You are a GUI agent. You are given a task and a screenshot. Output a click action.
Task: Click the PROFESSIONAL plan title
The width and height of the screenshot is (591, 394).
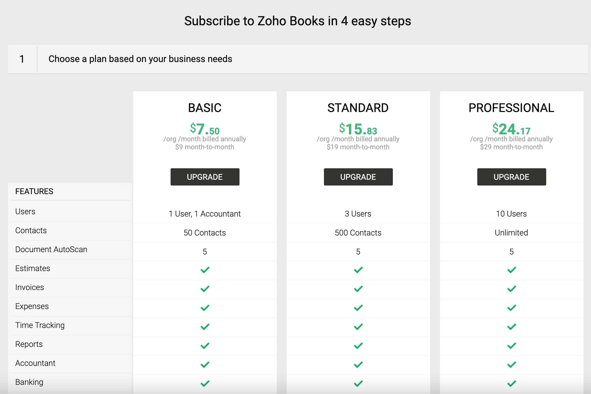tap(511, 108)
